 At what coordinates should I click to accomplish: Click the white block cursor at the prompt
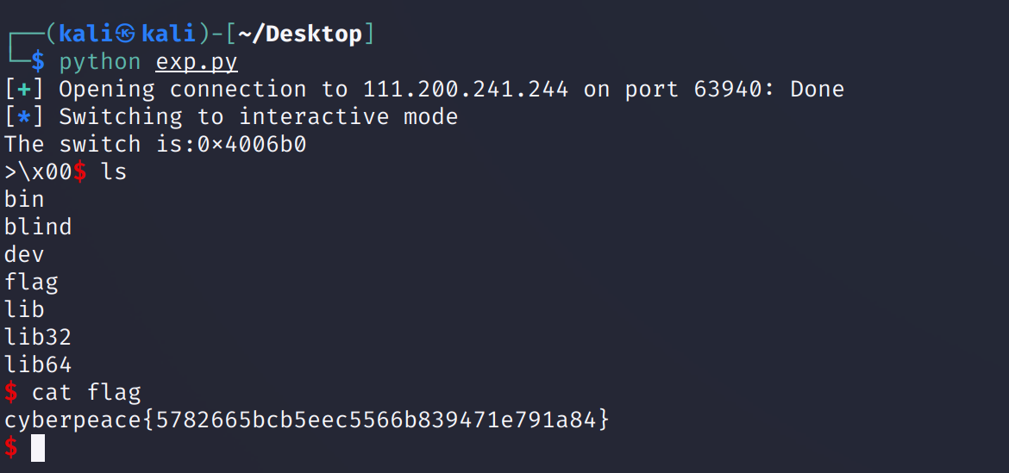38,448
